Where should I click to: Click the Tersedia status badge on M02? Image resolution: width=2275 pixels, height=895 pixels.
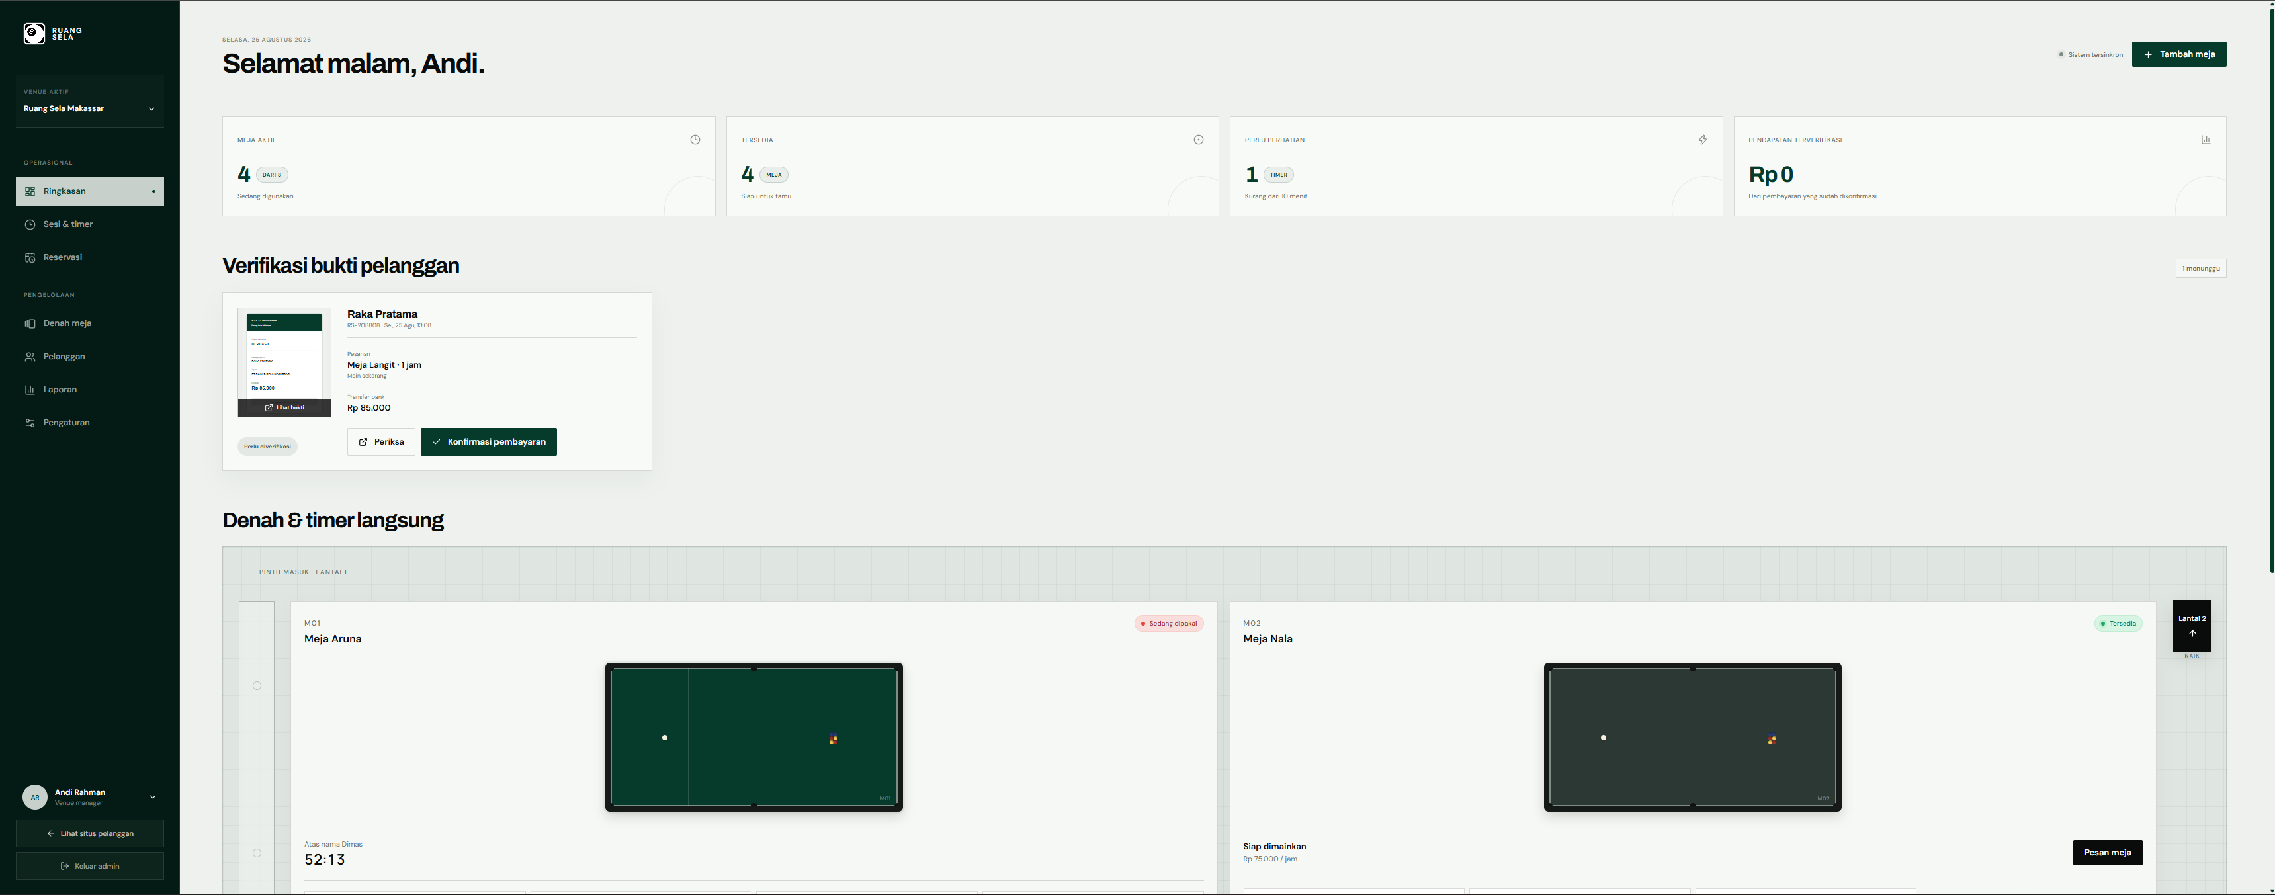2118,624
